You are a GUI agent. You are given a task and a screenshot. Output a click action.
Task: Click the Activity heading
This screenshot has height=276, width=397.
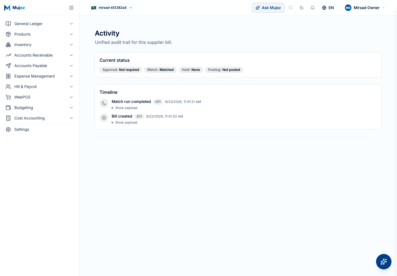coord(107,33)
